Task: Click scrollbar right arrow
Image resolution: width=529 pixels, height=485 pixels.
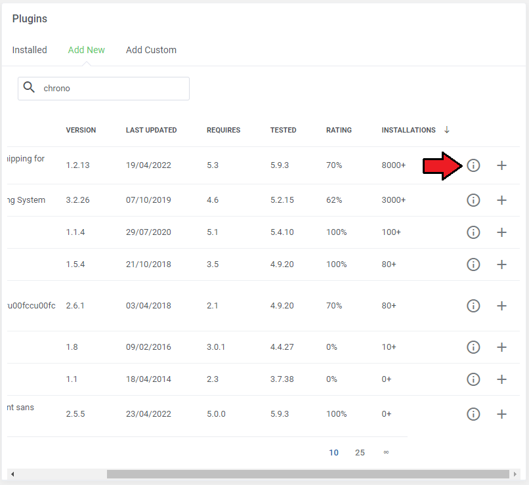Action: pos(515,474)
